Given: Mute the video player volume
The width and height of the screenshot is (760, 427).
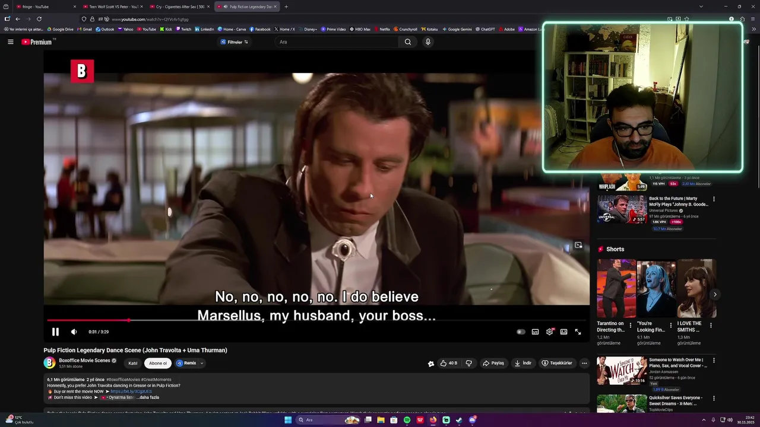Looking at the screenshot, I should [74, 332].
